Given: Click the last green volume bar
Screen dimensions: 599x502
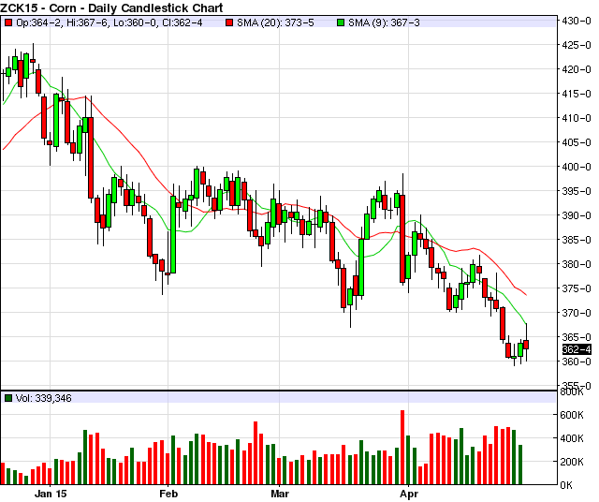Looking at the screenshot, I should coord(520,465).
